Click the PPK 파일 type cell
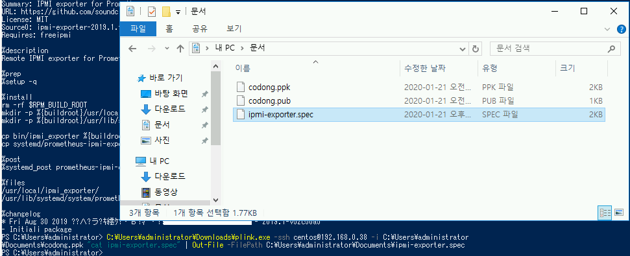This screenshot has height=256, width=630. [498, 87]
